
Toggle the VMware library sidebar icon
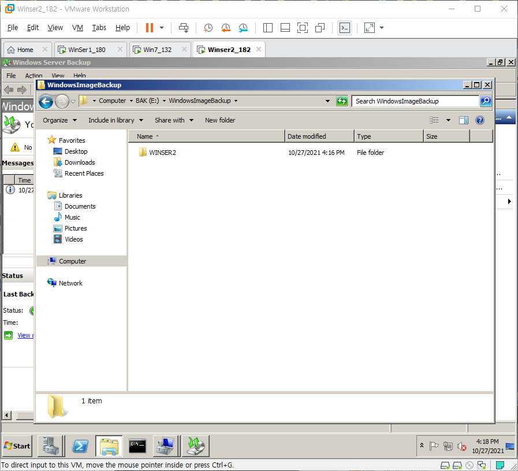(x=267, y=28)
